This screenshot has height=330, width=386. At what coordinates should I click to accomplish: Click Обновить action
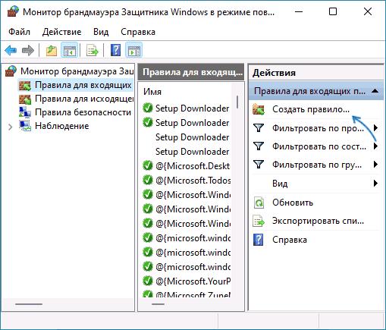coord(293,203)
